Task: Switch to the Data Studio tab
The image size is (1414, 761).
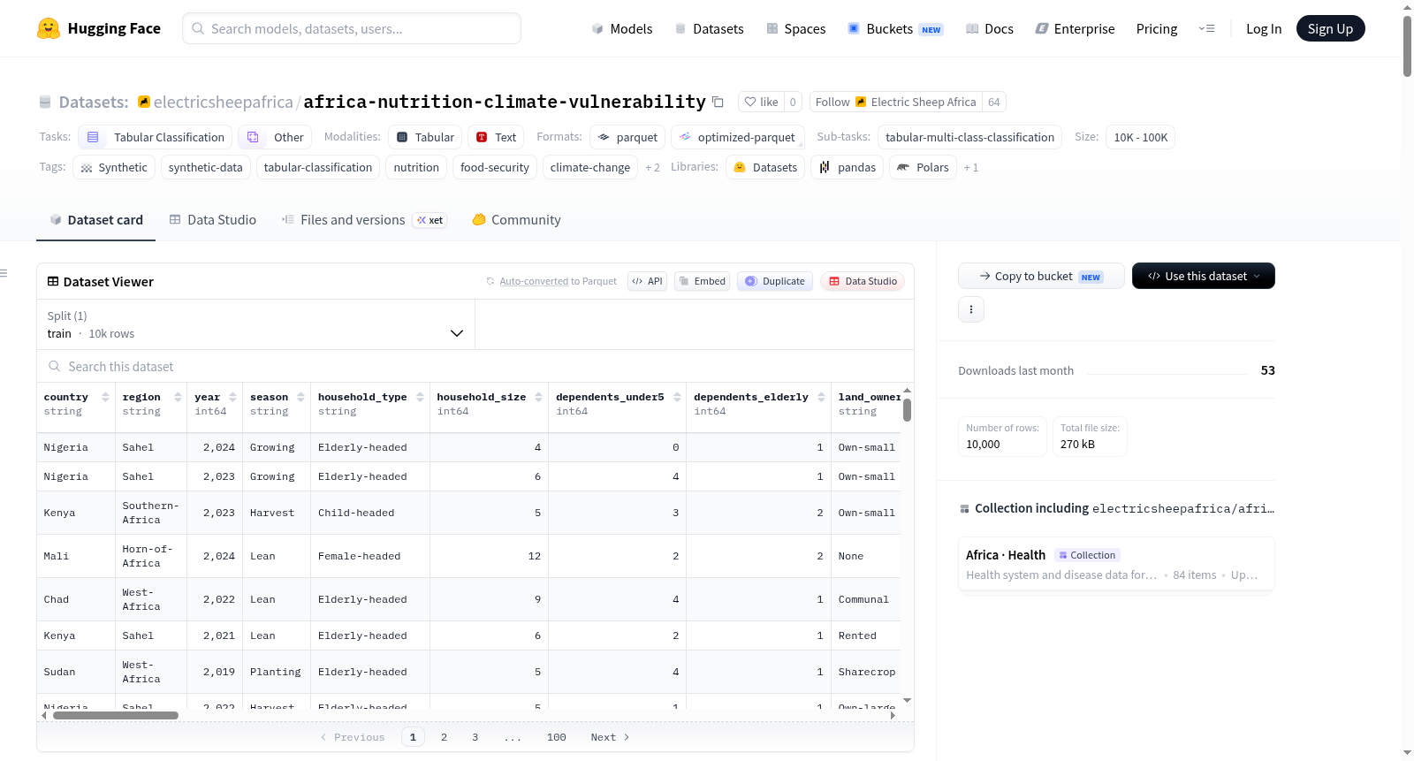Action: (x=213, y=220)
